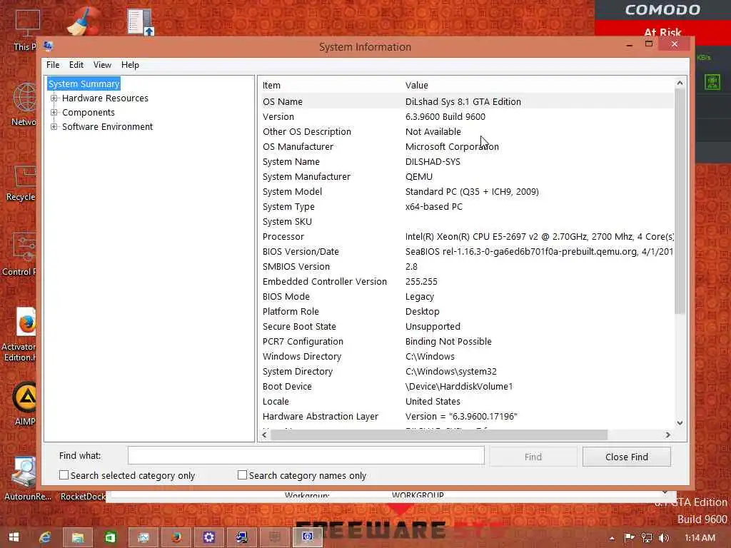Open Internet Explorer from the taskbar
The image size is (731, 548).
(x=45, y=537)
